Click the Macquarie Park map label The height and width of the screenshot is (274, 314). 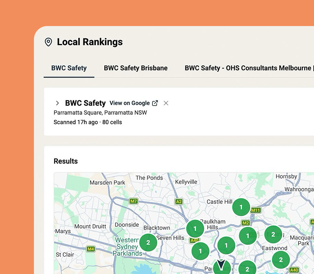tap(302, 240)
